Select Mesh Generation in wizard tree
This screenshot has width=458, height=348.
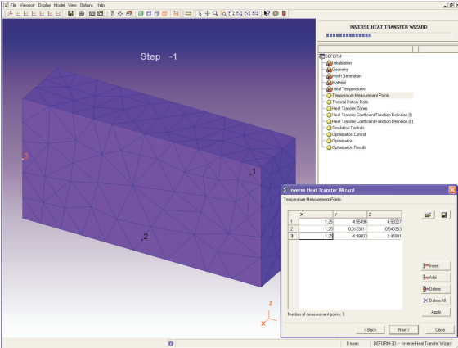click(347, 75)
